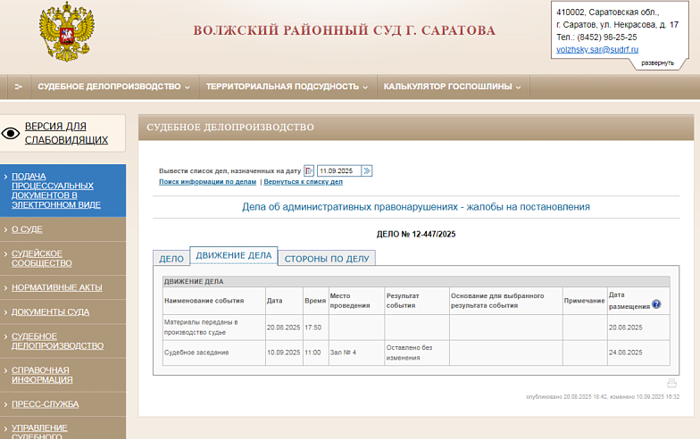Click case number Дело № 12-447/2025

point(416,234)
